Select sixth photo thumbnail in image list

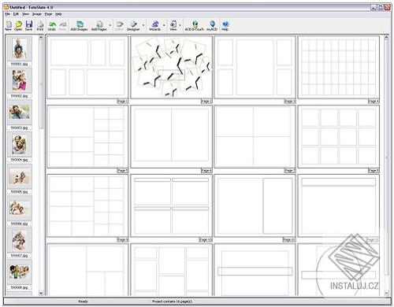pos(20,209)
